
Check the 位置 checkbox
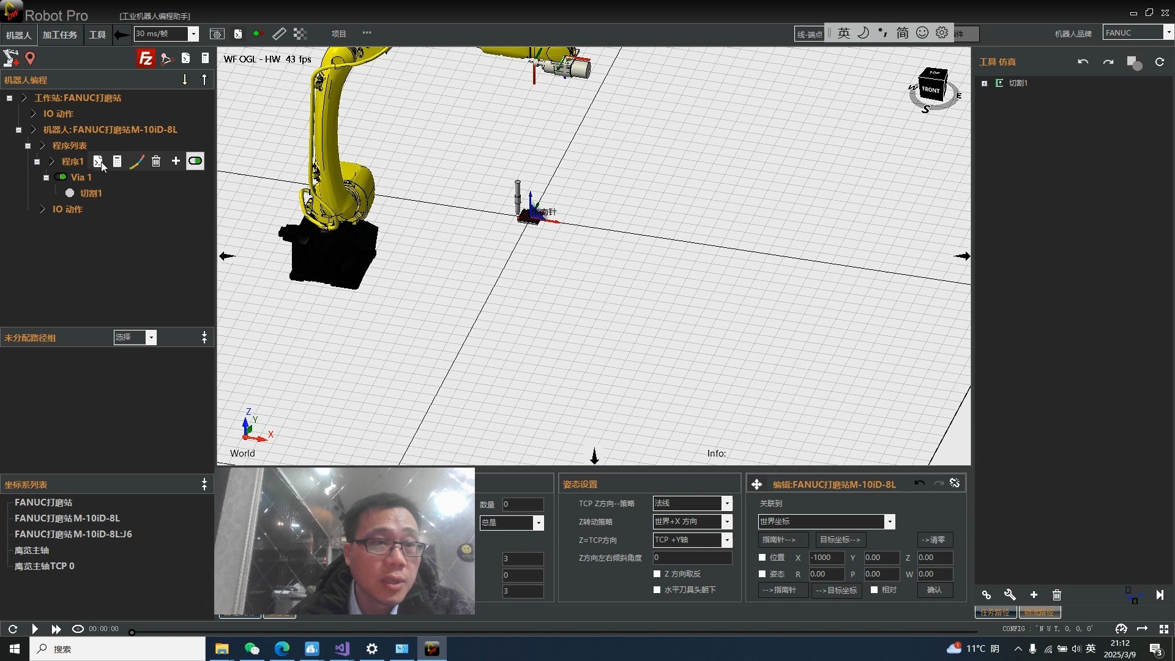(763, 558)
